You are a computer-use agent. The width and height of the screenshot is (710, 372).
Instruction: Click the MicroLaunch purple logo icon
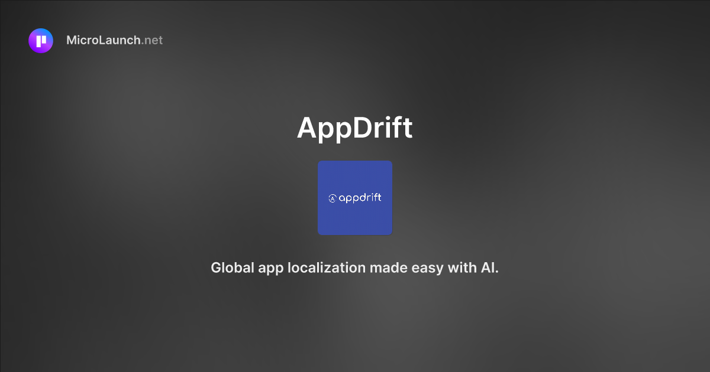[x=41, y=41]
